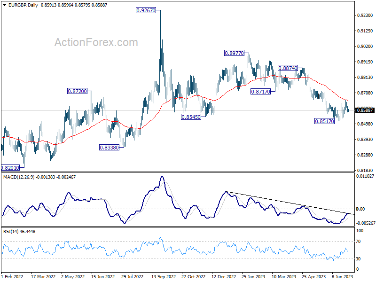Click the RSI(14) 46.4448 indicator label

click(19, 232)
